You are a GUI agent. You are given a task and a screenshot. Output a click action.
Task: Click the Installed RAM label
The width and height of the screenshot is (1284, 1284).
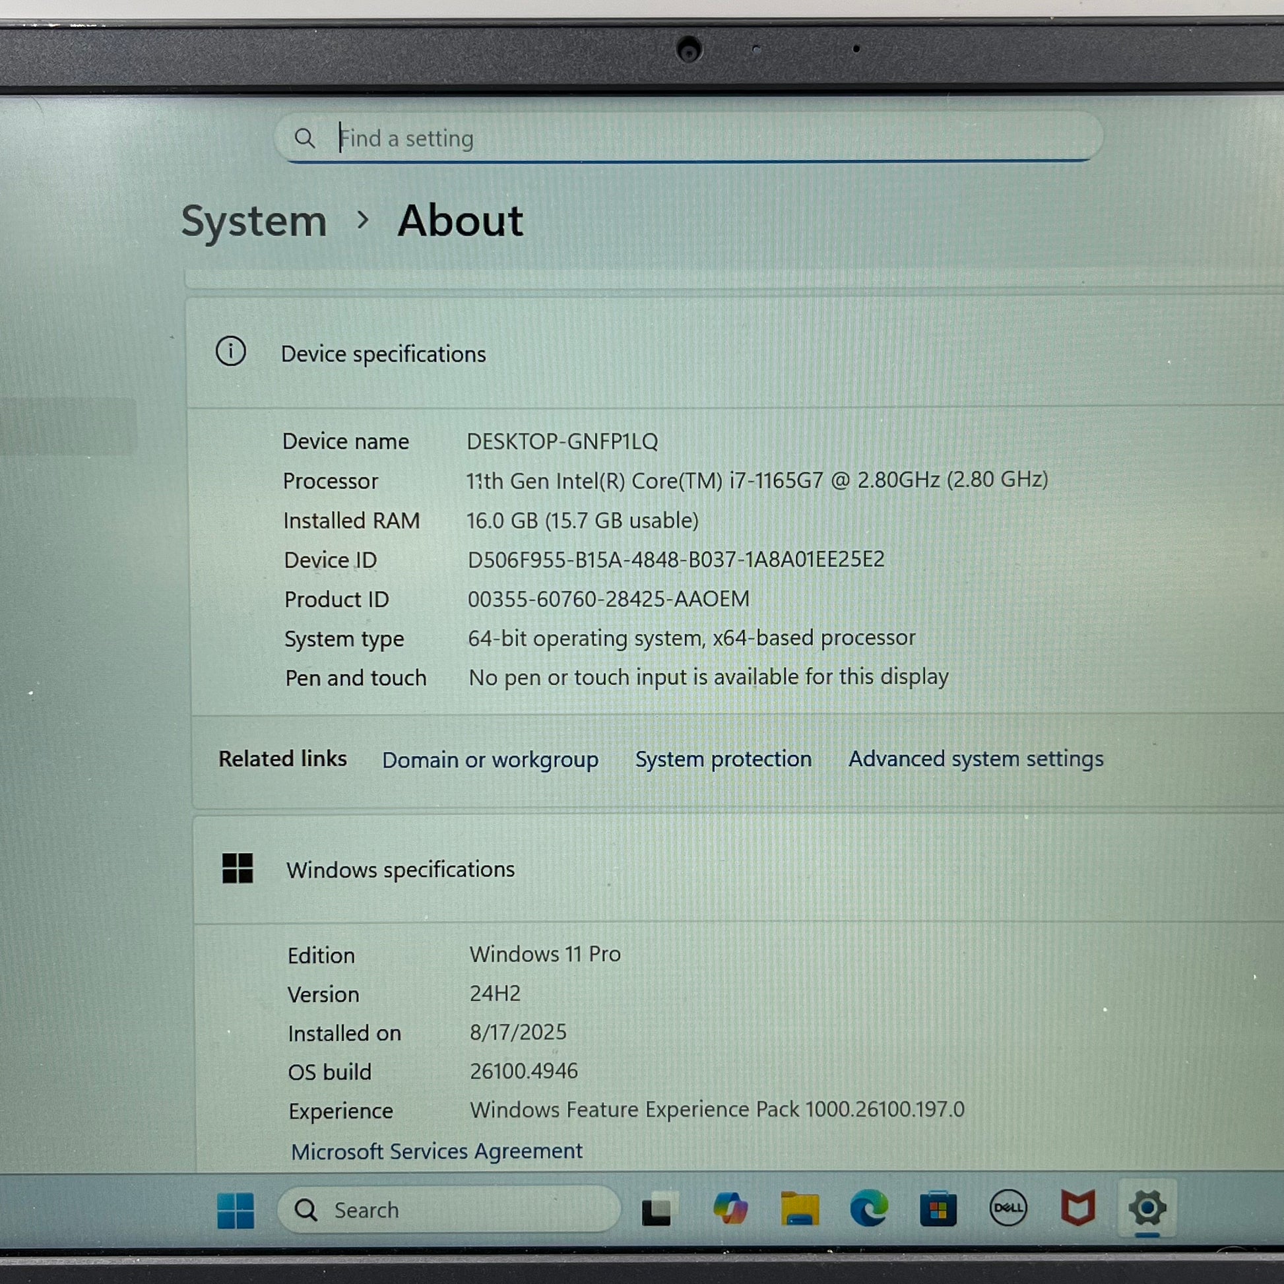pyautogui.click(x=352, y=521)
